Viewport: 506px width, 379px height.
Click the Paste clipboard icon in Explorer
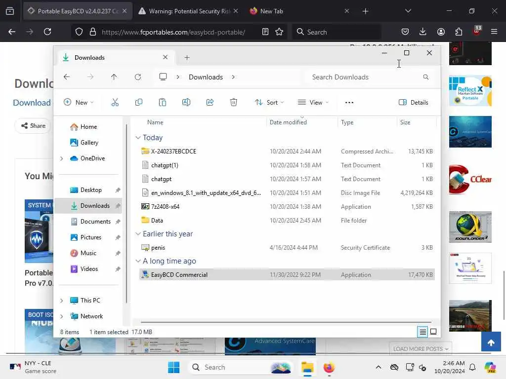pyautogui.click(x=162, y=103)
